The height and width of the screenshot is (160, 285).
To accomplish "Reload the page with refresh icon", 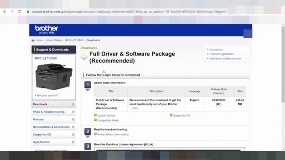I will (x=19, y=12).
